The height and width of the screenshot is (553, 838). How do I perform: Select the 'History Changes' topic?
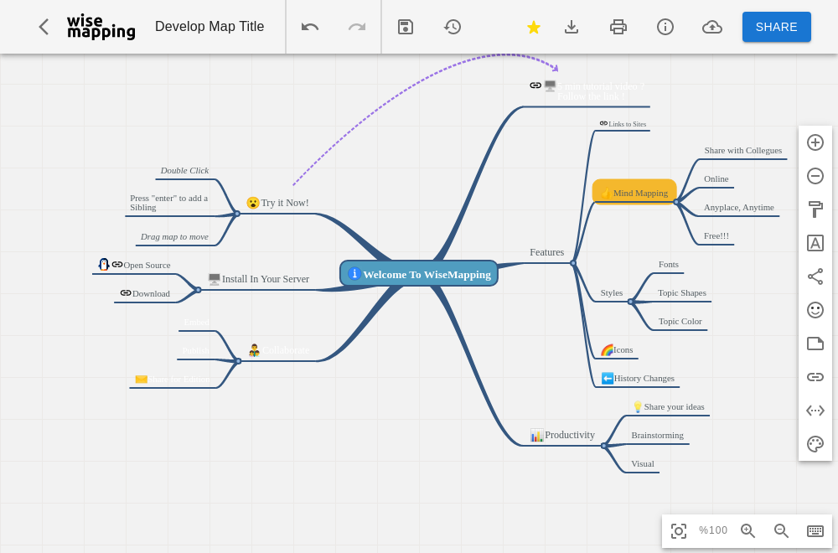(x=644, y=378)
